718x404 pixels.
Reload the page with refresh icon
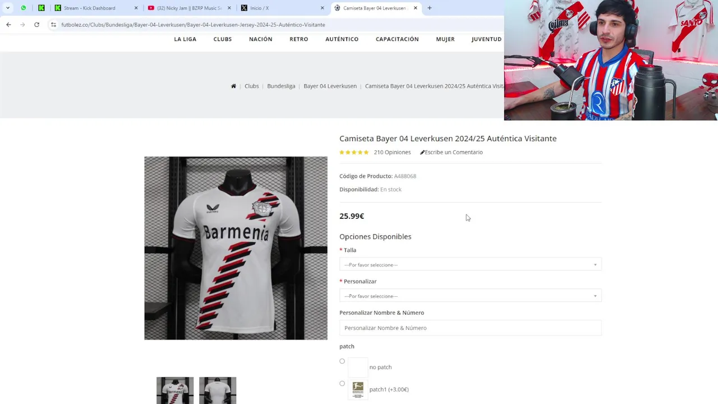click(x=36, y=25)
